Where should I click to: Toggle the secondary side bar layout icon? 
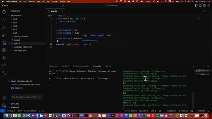205,6
